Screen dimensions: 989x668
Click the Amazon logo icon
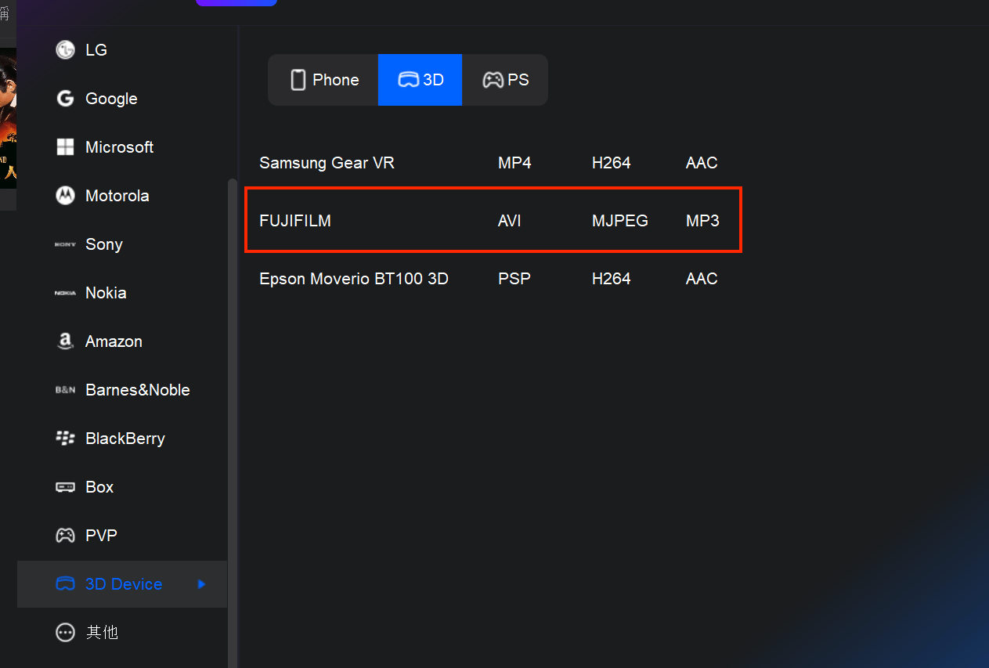pyautogui.click(x=65, y=341)
